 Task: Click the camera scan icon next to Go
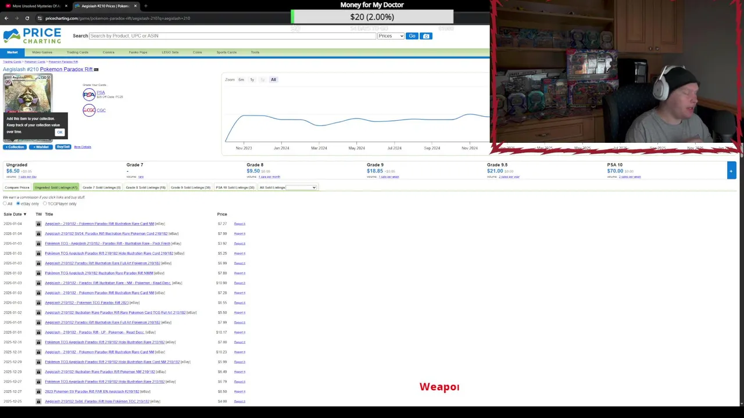tap(426, 36)
